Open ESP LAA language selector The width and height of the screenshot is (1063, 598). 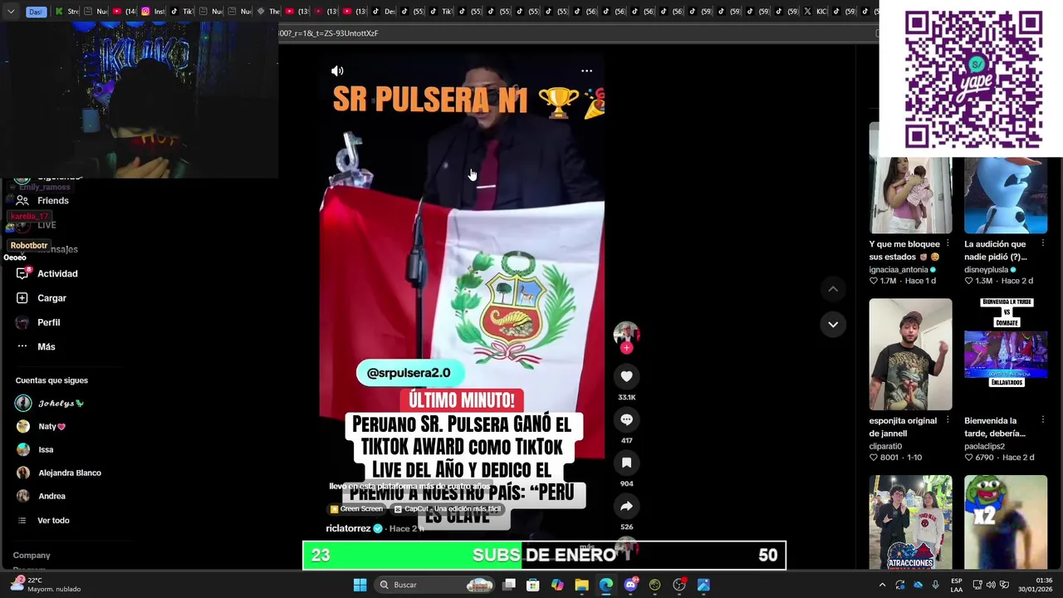coord(957,585)
